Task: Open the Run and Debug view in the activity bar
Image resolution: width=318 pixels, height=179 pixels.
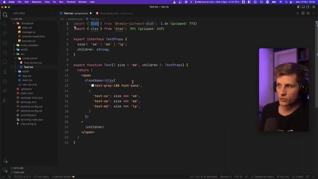Action: point(5,43)
